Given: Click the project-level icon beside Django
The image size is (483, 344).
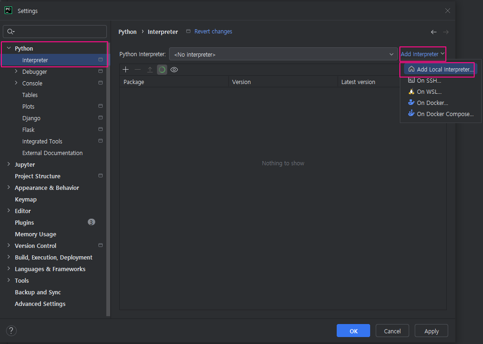Looking at the screenshot, I should [x=100, y=117].
